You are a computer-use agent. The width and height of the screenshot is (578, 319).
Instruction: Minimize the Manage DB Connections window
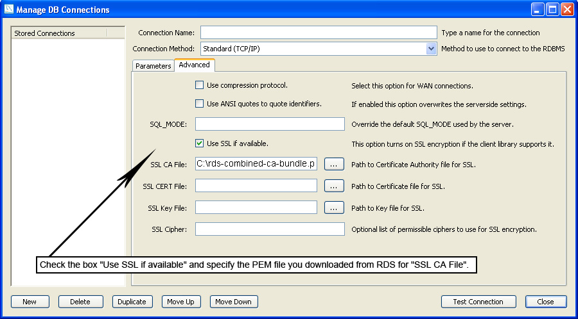[x=538, y=10]
